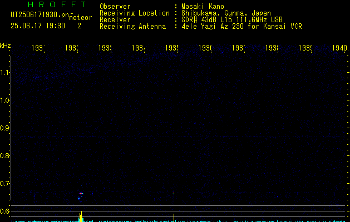Click the tall yellow power spike near 1932

pos(81,216)
